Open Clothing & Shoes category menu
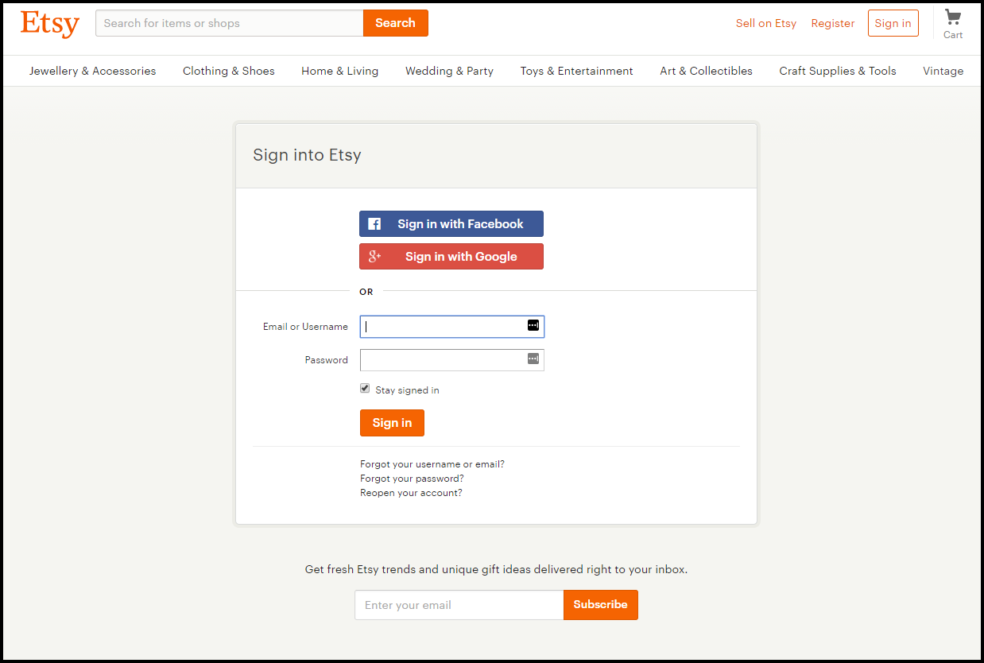This screenshot has width=984, height=663. point(229,71)
